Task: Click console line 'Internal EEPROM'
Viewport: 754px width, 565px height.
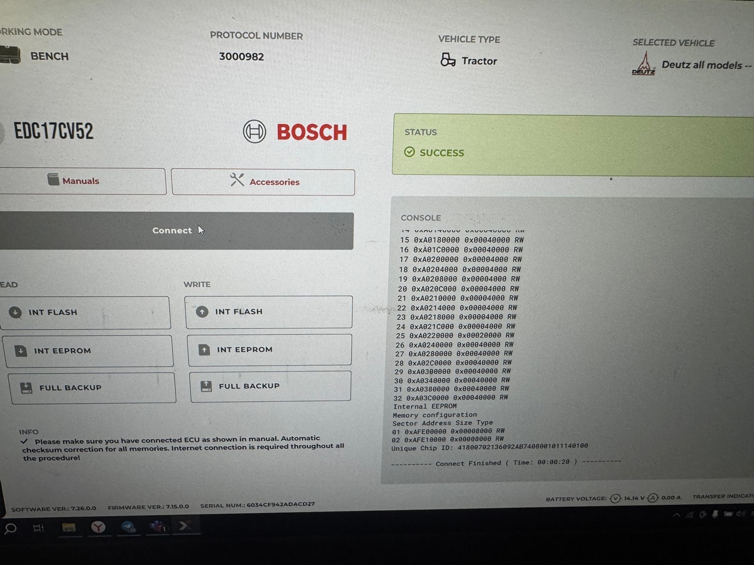Action: 425,406
